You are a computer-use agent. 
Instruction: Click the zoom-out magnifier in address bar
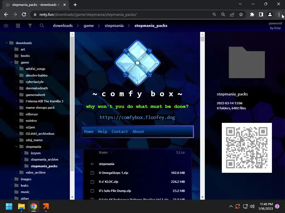pos(223,14)
